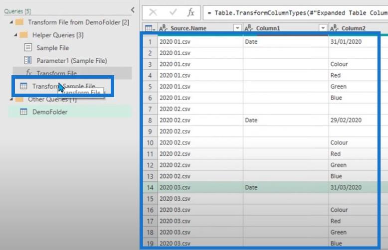Cancel formula edit with X icon

153,12
